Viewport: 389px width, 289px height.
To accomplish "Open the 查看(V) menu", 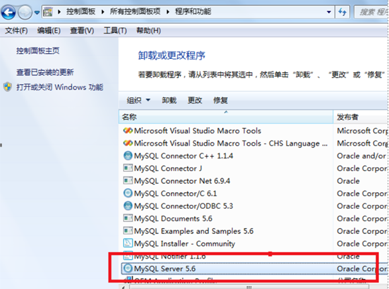I will coord(82,30).
